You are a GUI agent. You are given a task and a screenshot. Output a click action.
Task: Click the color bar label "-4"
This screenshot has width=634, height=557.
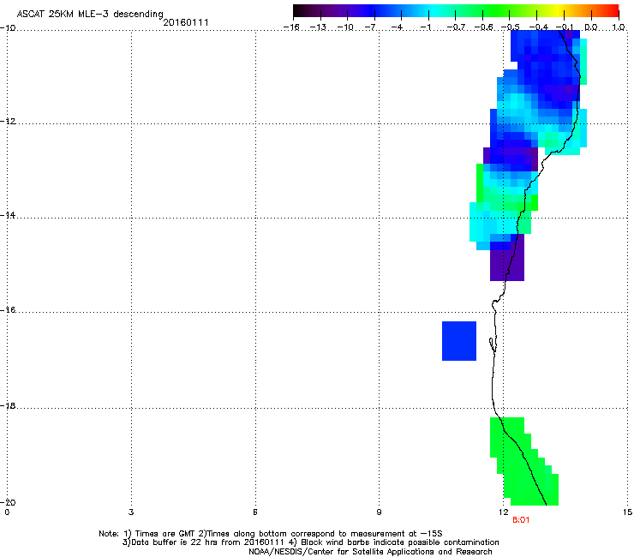point(398,27)
